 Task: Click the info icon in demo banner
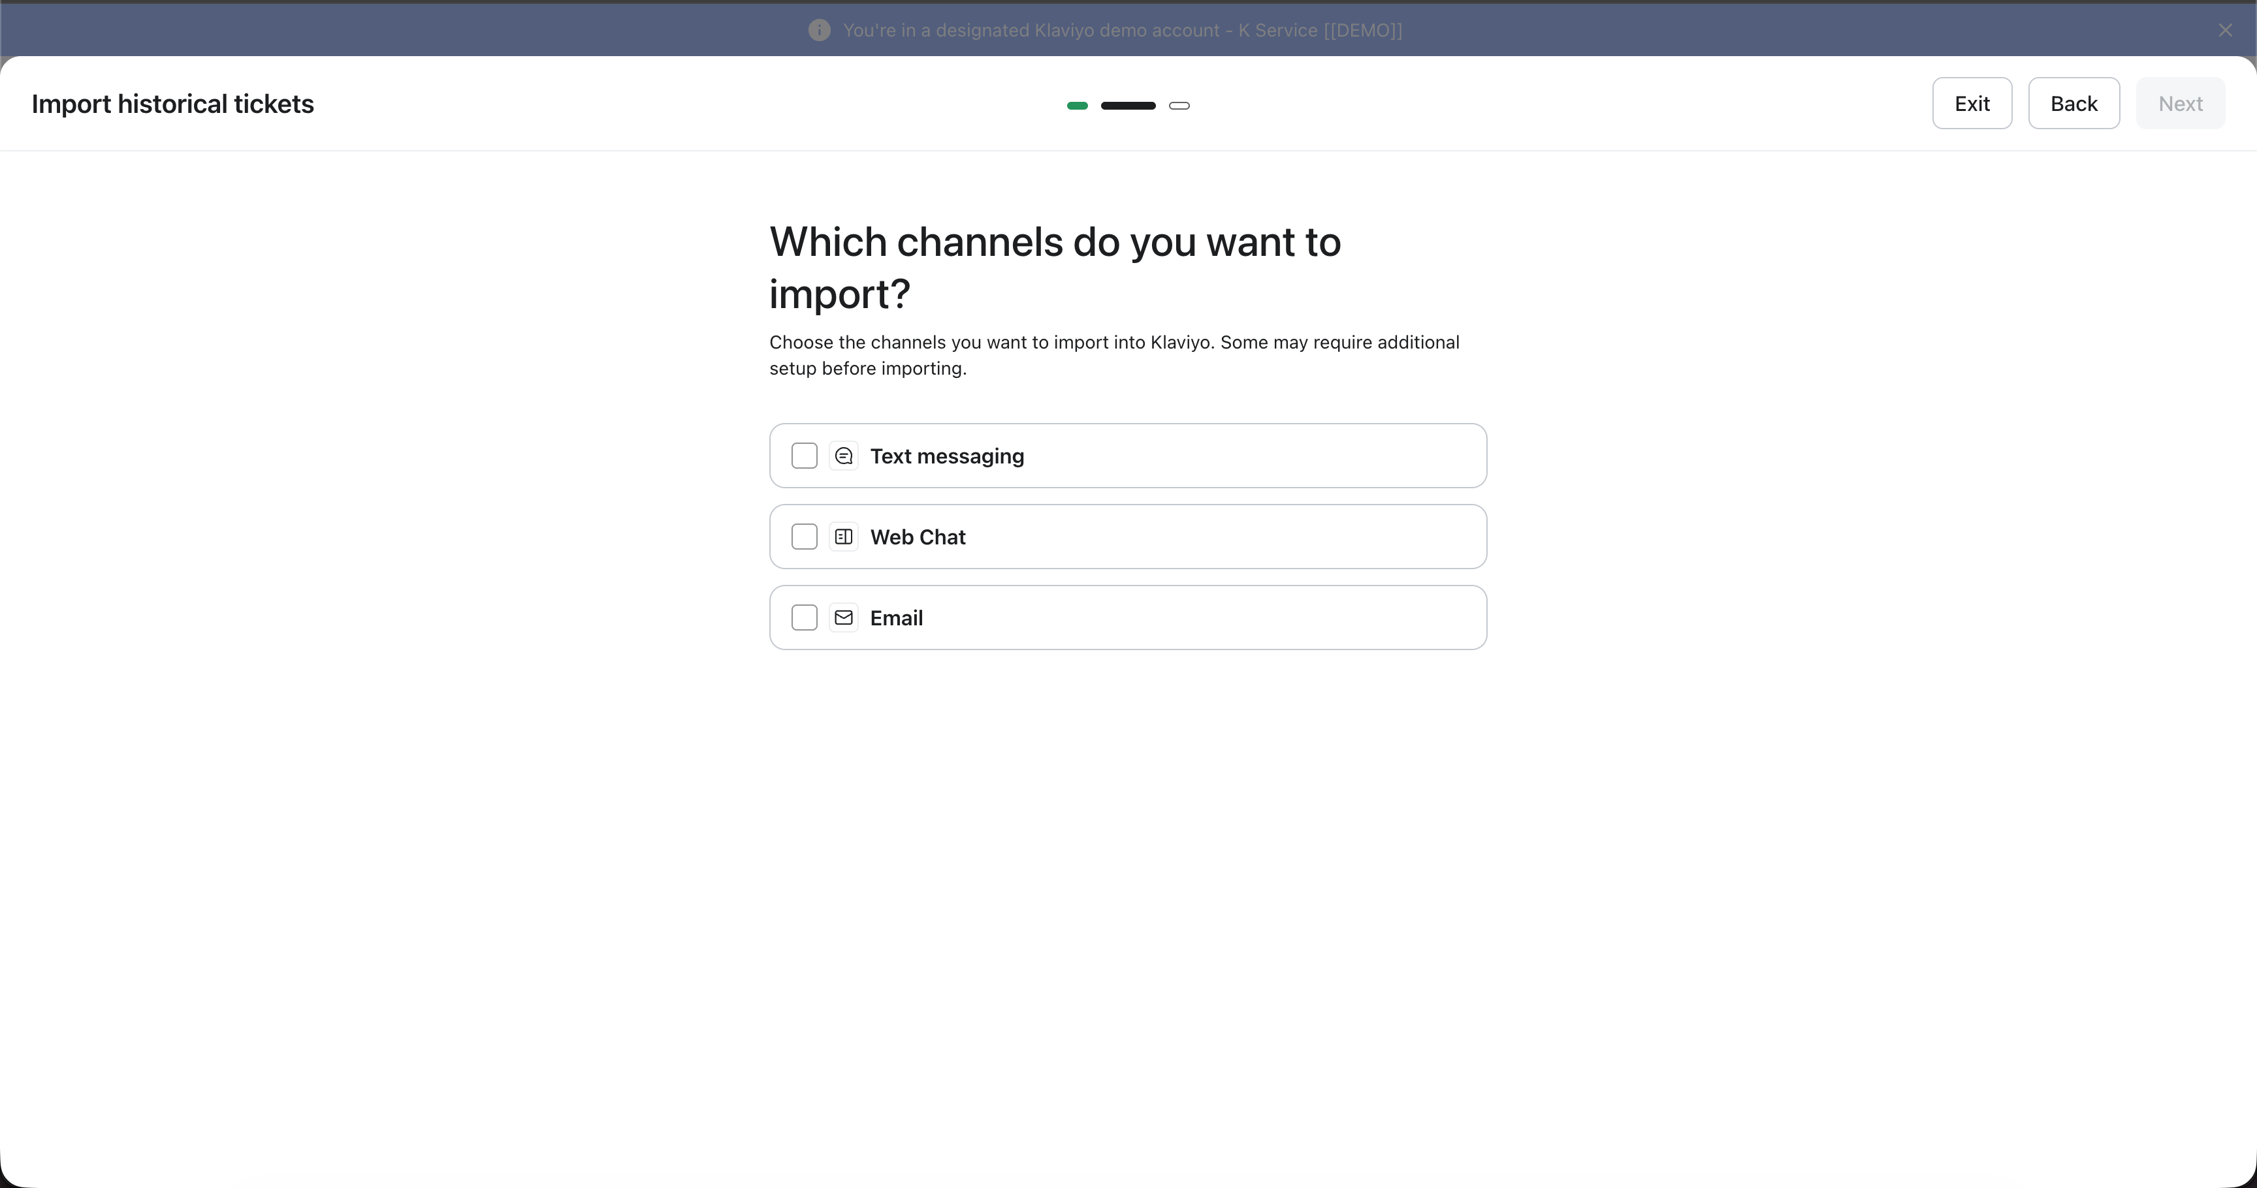[x=819, y=30]
